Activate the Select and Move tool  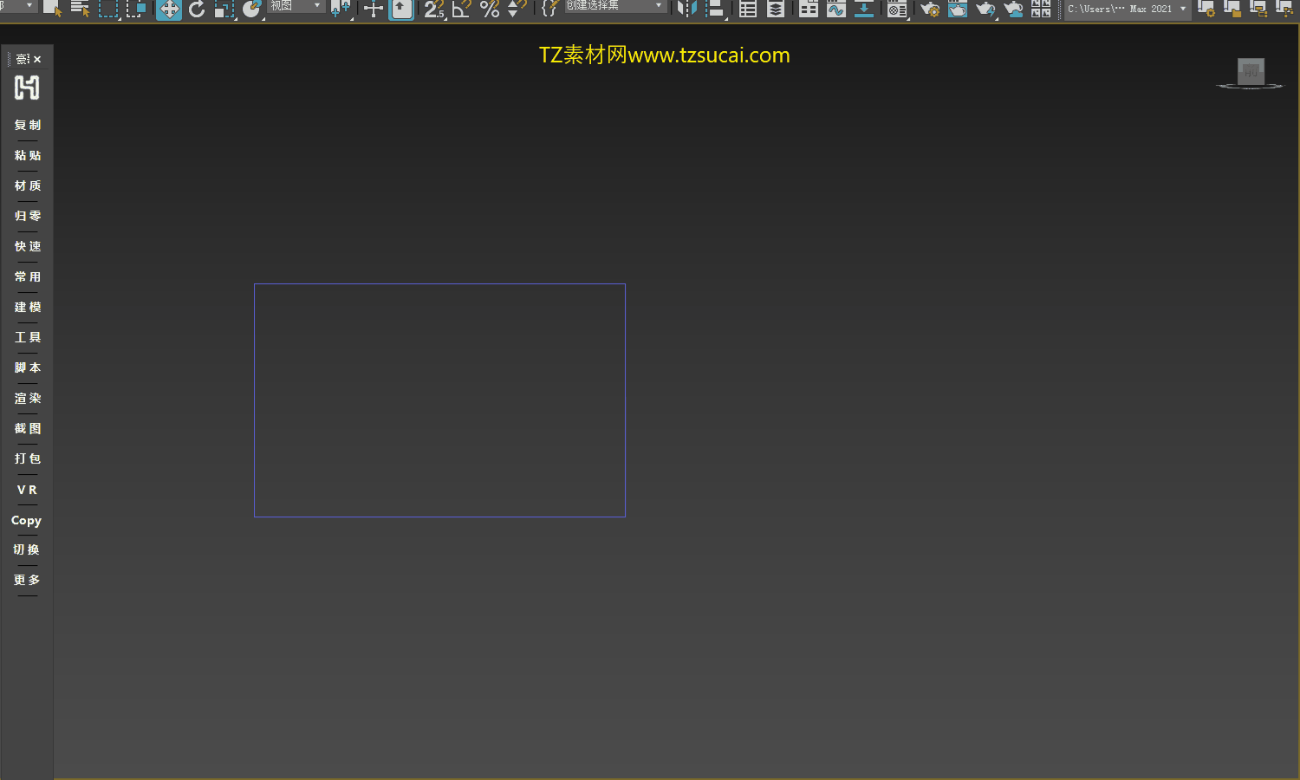(x=169, y=9)
